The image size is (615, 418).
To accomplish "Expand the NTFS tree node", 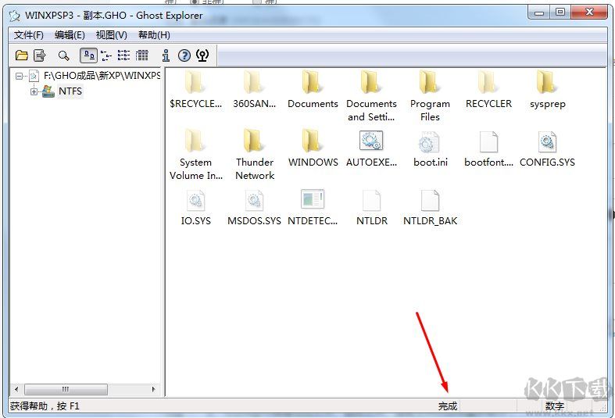I will click(34, 91).
